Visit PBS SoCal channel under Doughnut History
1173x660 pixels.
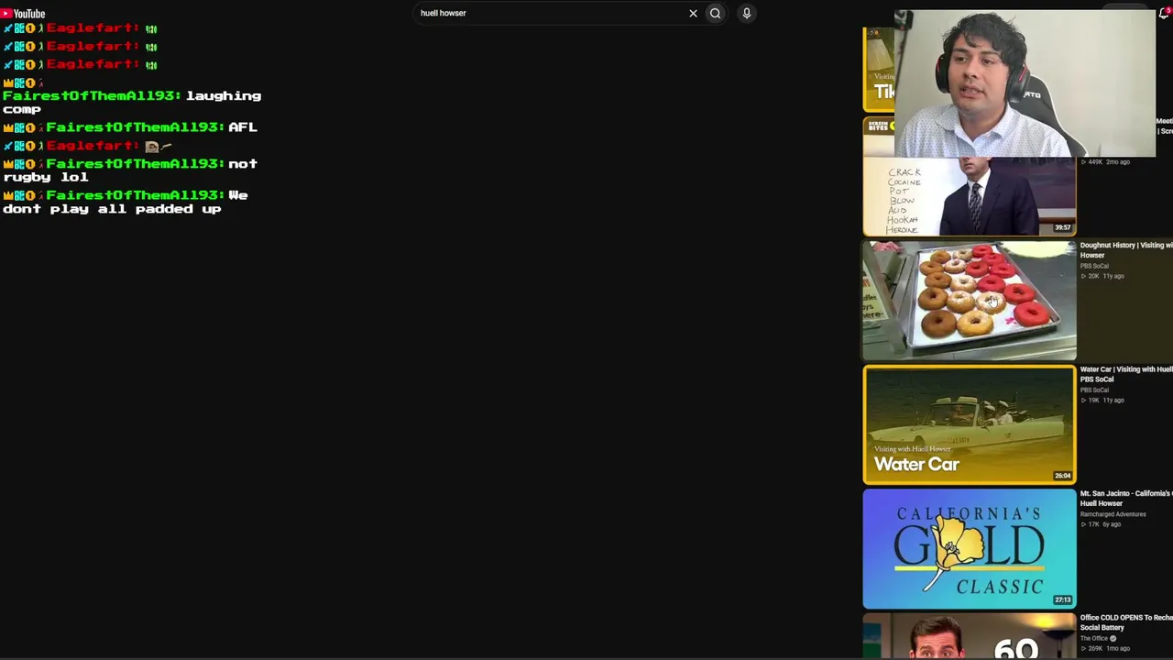click(x=1094, y=266)
